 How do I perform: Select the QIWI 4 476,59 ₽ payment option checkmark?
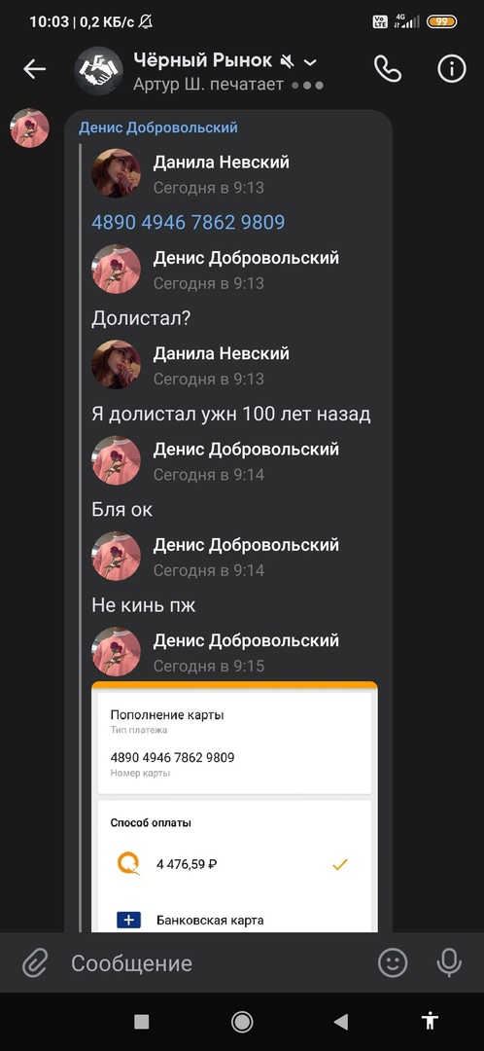point(340,865)
